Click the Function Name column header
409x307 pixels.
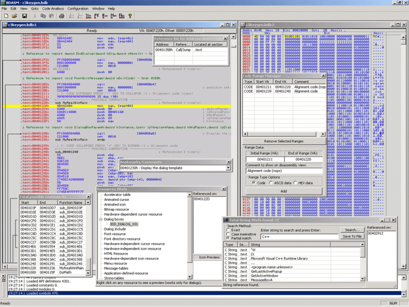pyautogui.click(x=72, y=203)
